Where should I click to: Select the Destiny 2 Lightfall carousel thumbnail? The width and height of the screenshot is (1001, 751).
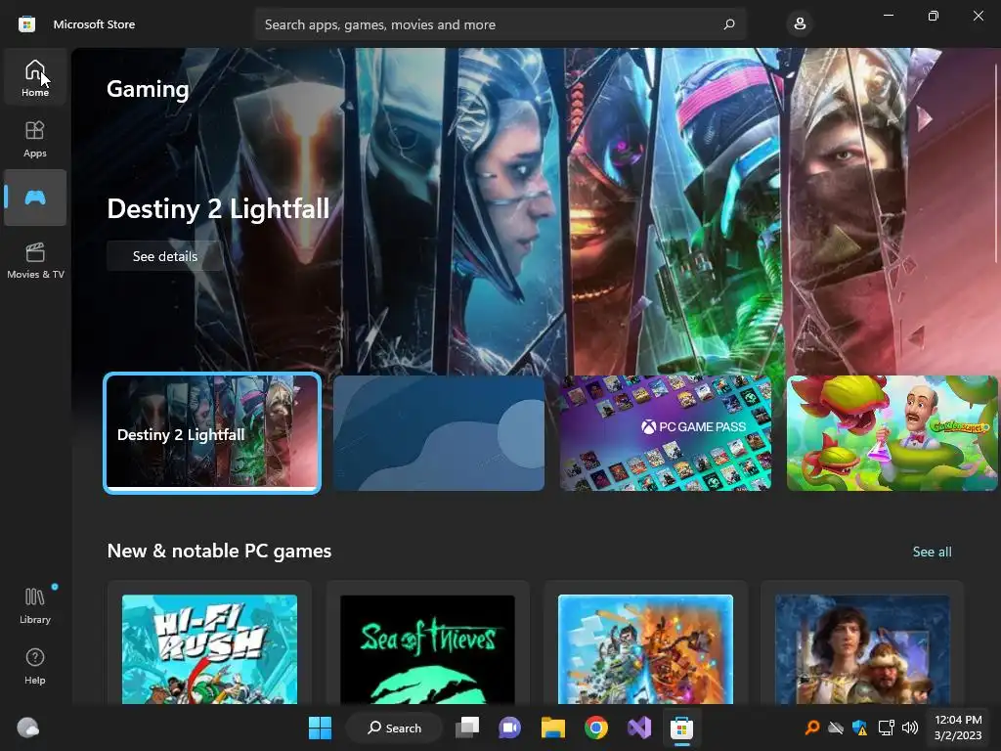coord(212,433)
